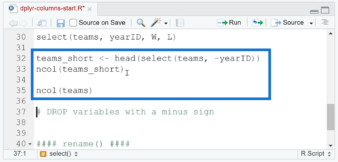Collapse the rename() section fold arrow
338x162 pixels.
pyautogui.click(x=30, y=144)
